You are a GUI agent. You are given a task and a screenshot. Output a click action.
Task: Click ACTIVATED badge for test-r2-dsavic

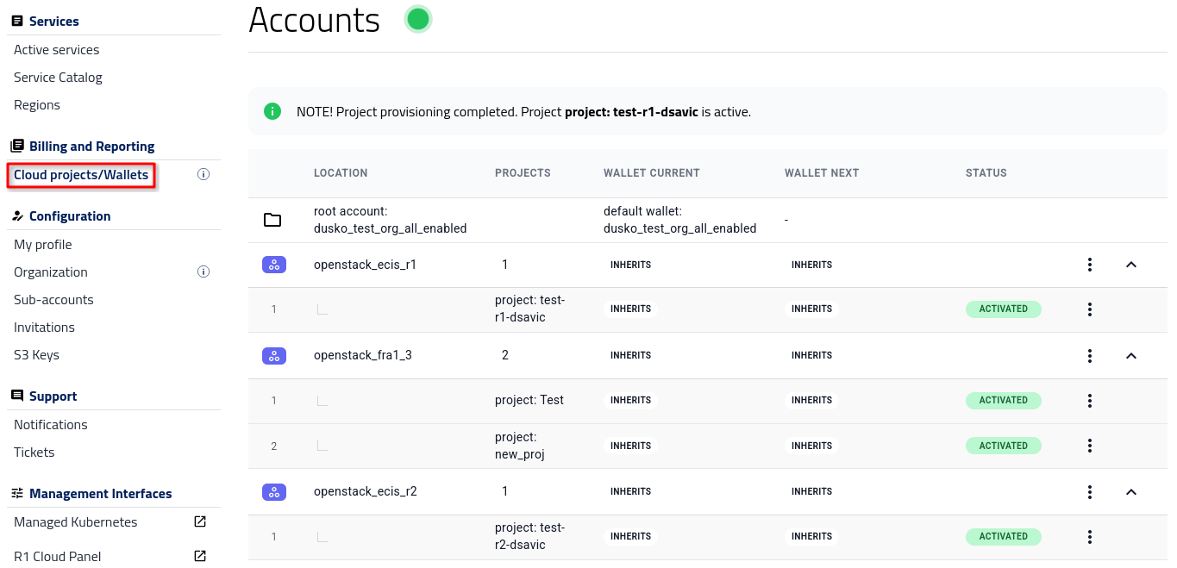pyautogui.click(x=1004, y=536)
